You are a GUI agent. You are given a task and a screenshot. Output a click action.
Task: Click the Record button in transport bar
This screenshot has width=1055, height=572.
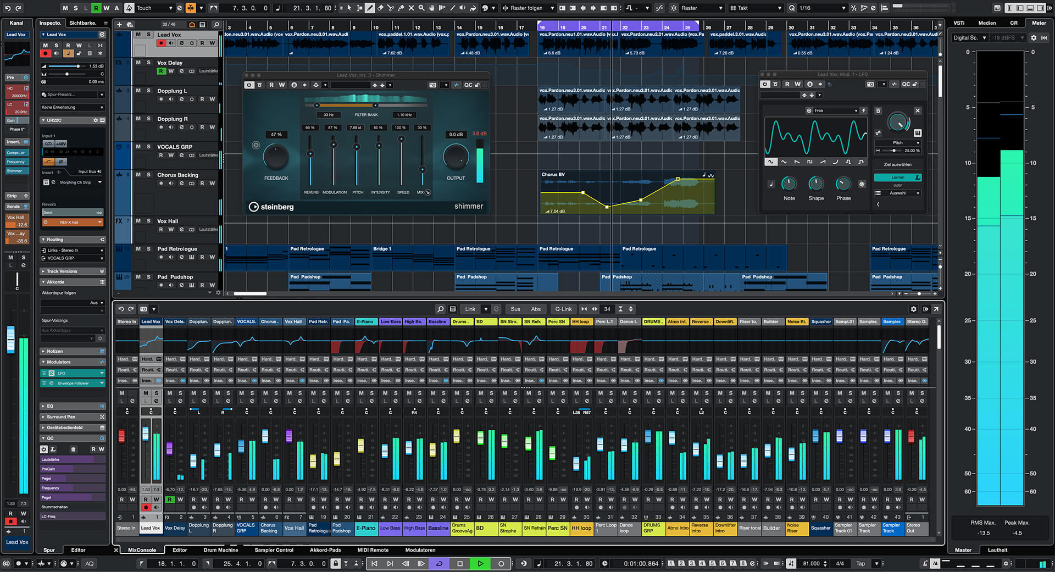click(x=501, y=563)
